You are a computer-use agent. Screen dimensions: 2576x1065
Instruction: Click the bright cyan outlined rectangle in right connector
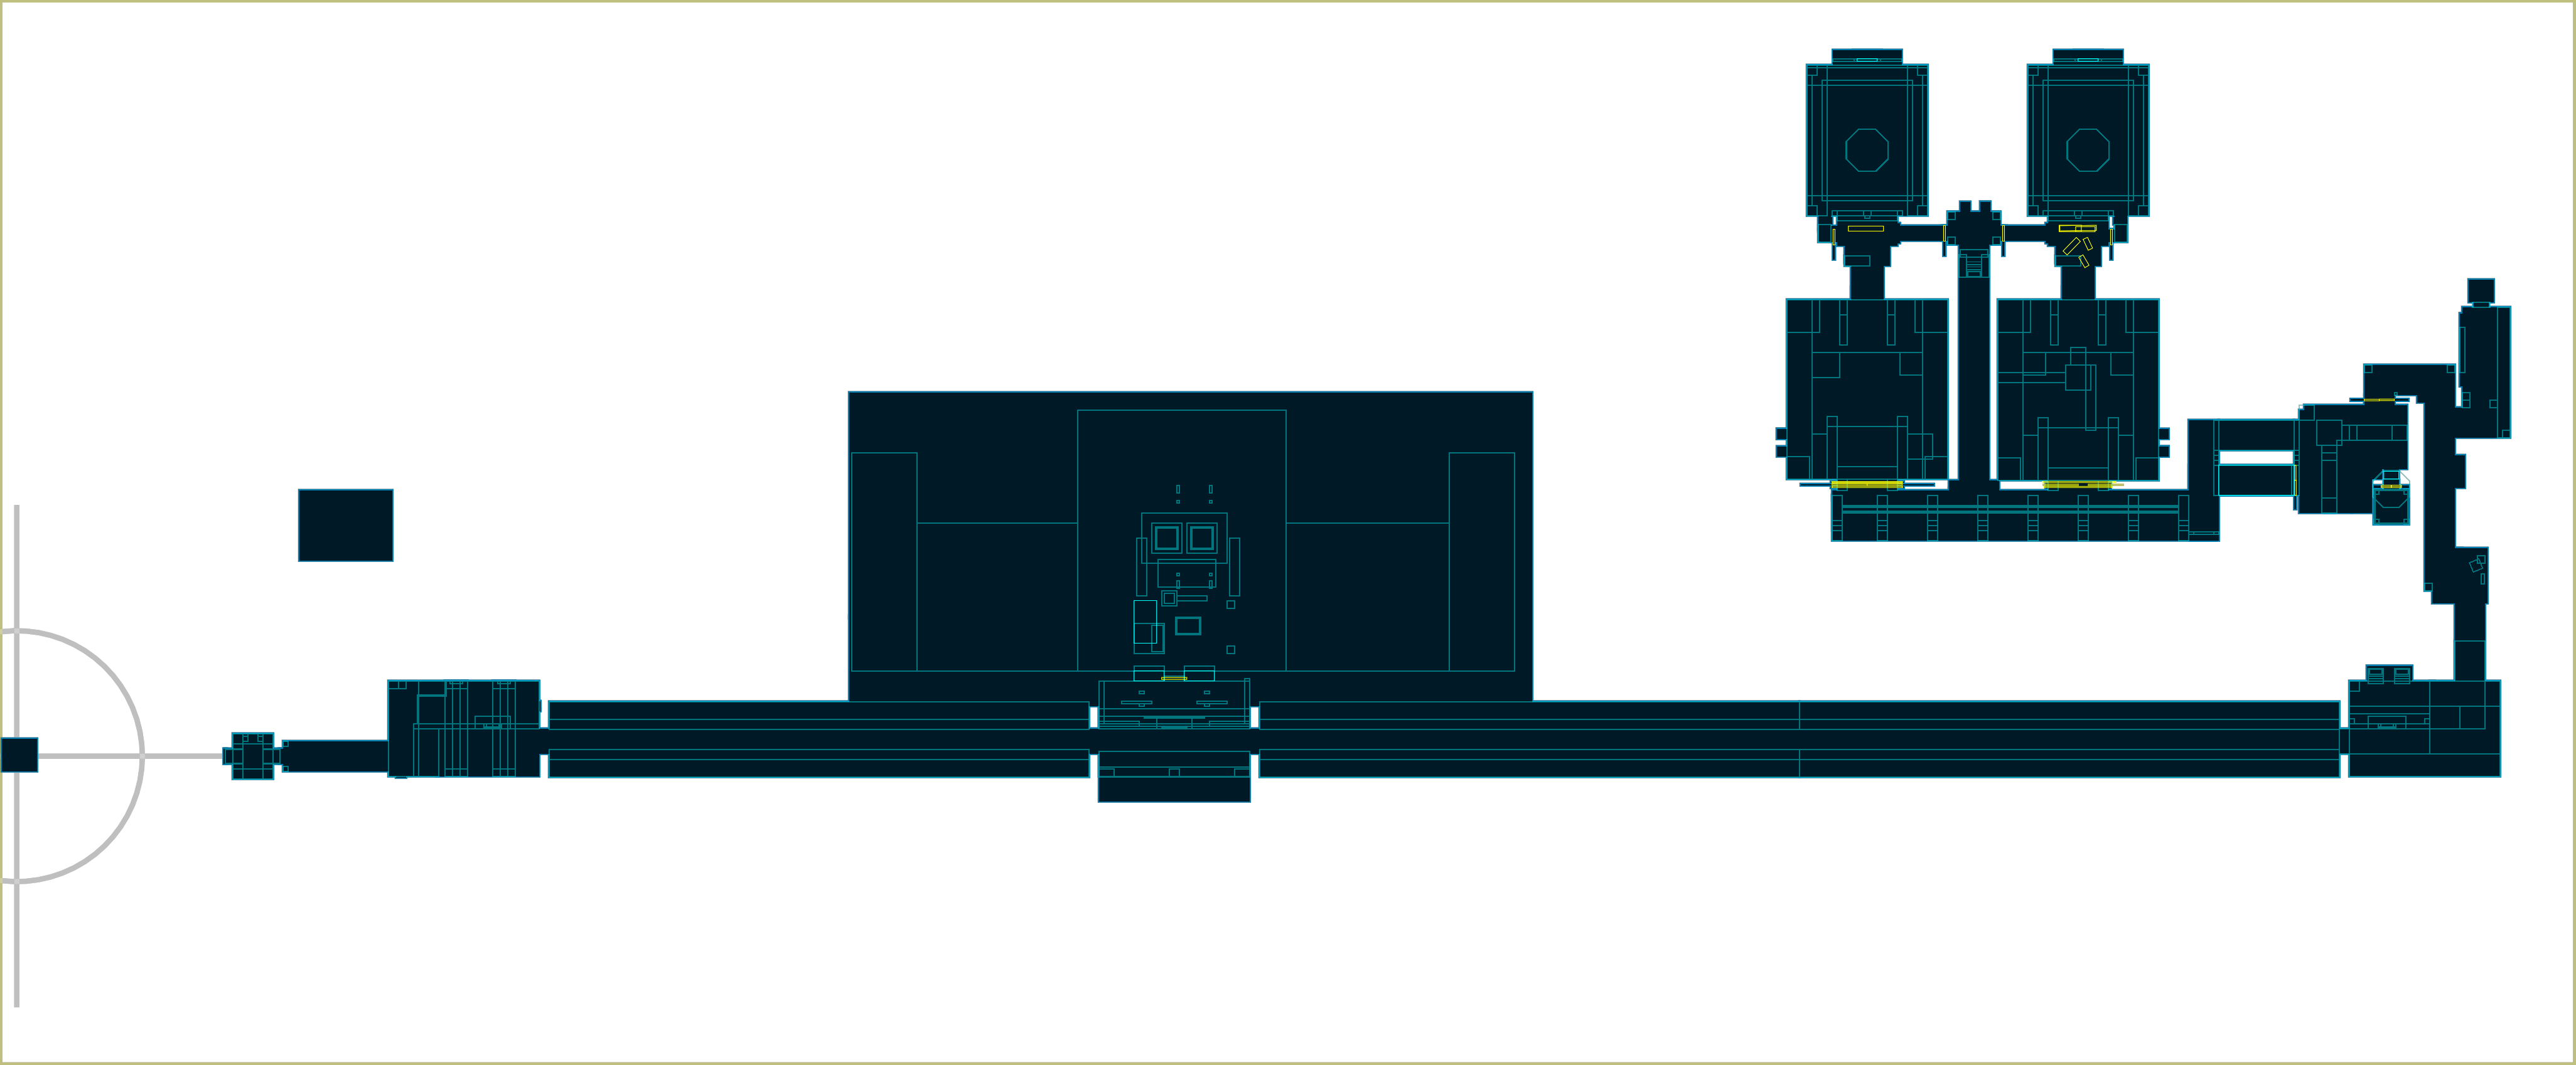2255,480
